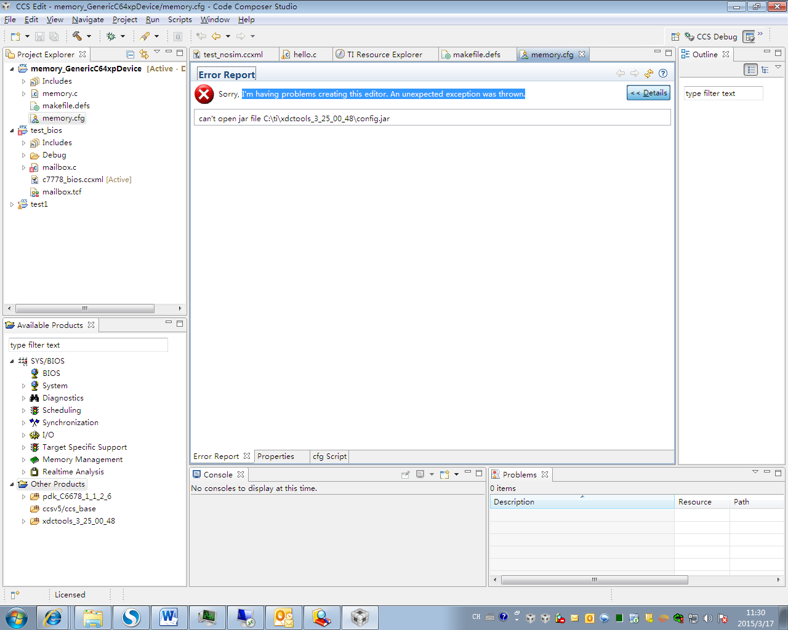Click the refresh icon in Error Report
Screen dimensions: 788x630
click(649, 73)
